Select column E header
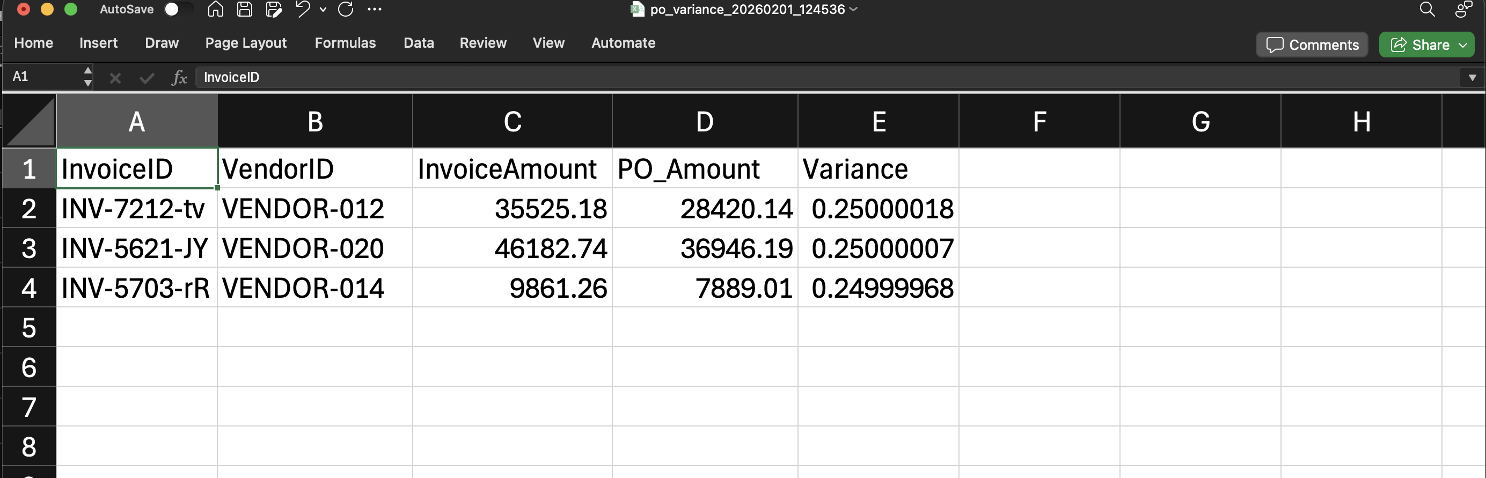This screenshot has width=1486, height=478. (878, 122)
